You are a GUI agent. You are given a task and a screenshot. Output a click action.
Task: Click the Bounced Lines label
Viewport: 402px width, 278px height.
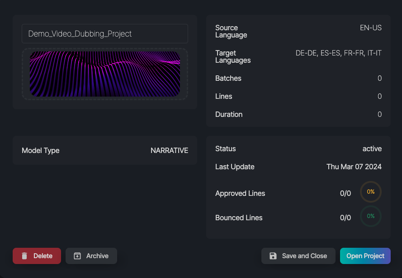coord(239,218)
